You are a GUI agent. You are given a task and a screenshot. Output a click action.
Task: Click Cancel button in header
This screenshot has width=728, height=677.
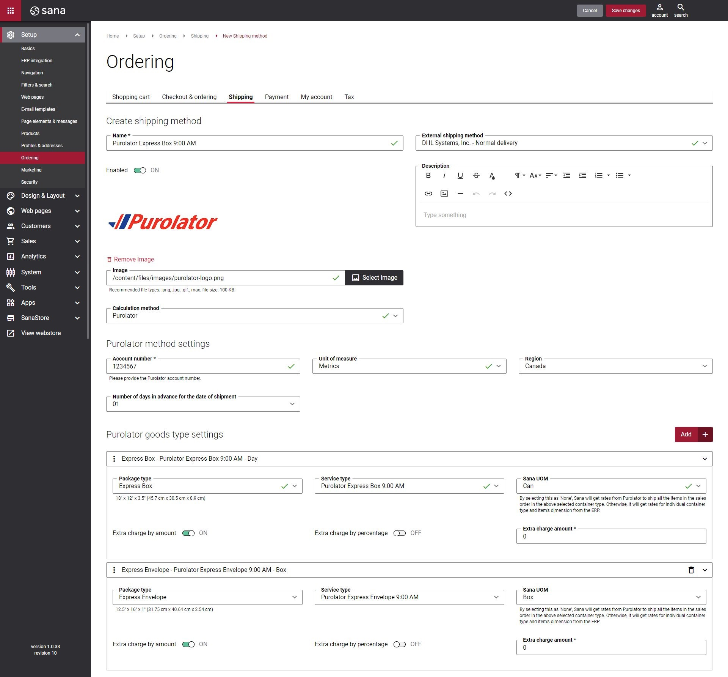(x=590, y=11)
